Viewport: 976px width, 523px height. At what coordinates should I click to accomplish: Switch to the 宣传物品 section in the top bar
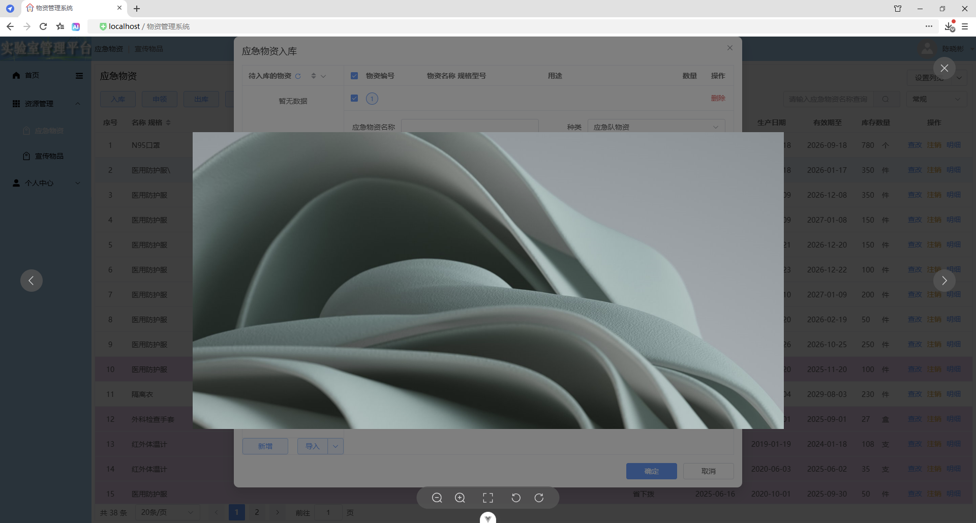pos(149,49)
